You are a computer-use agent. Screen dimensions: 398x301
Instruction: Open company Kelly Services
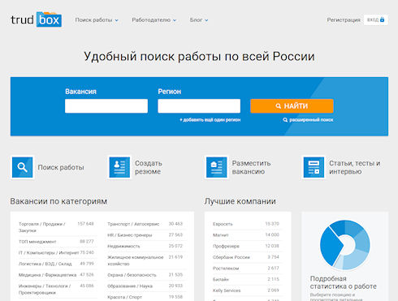point(227,290)
